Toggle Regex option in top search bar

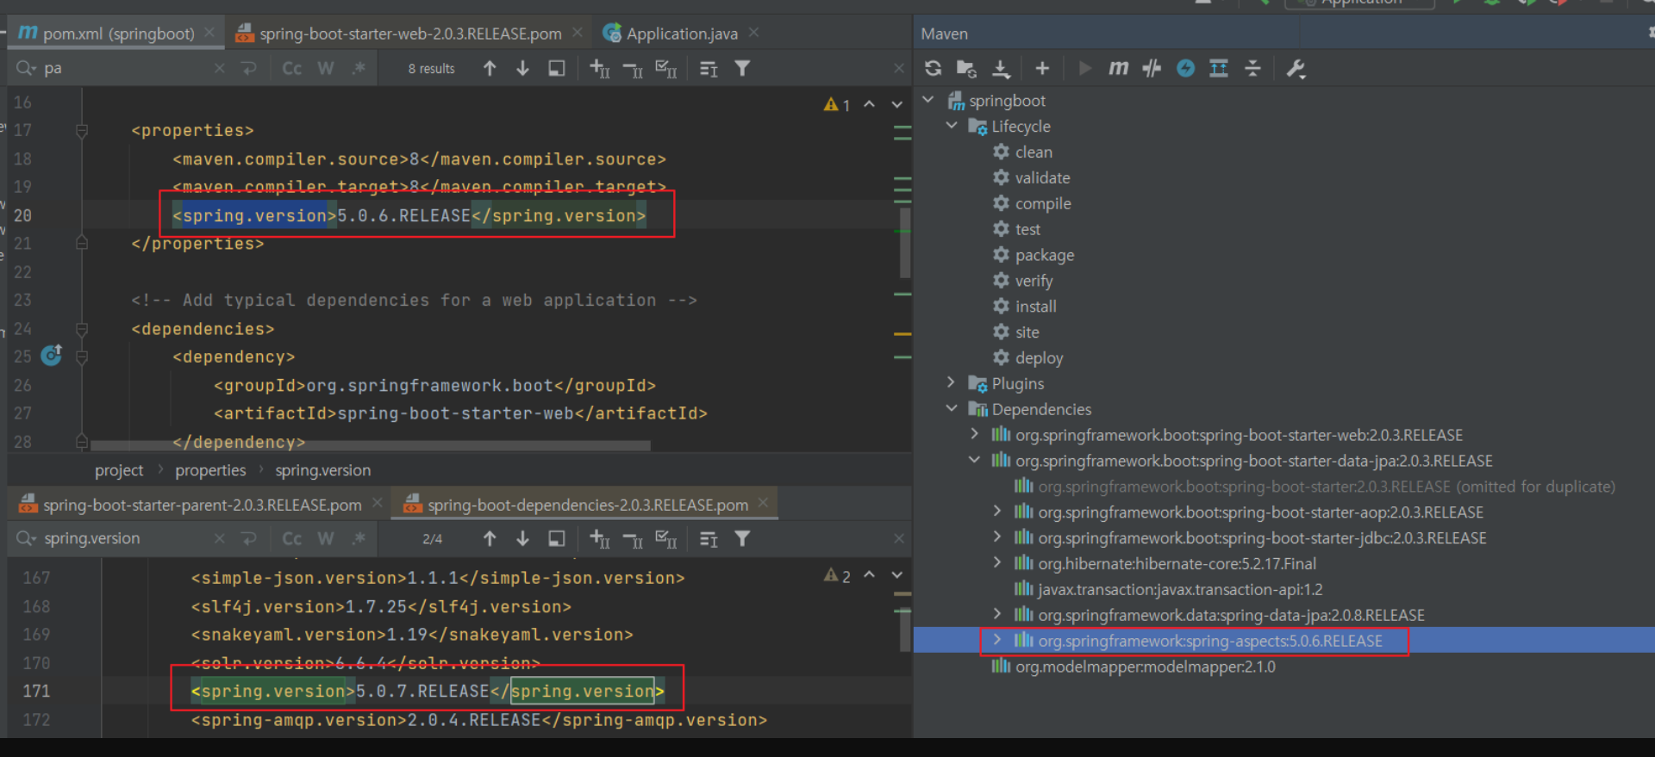tap(359, 68)
